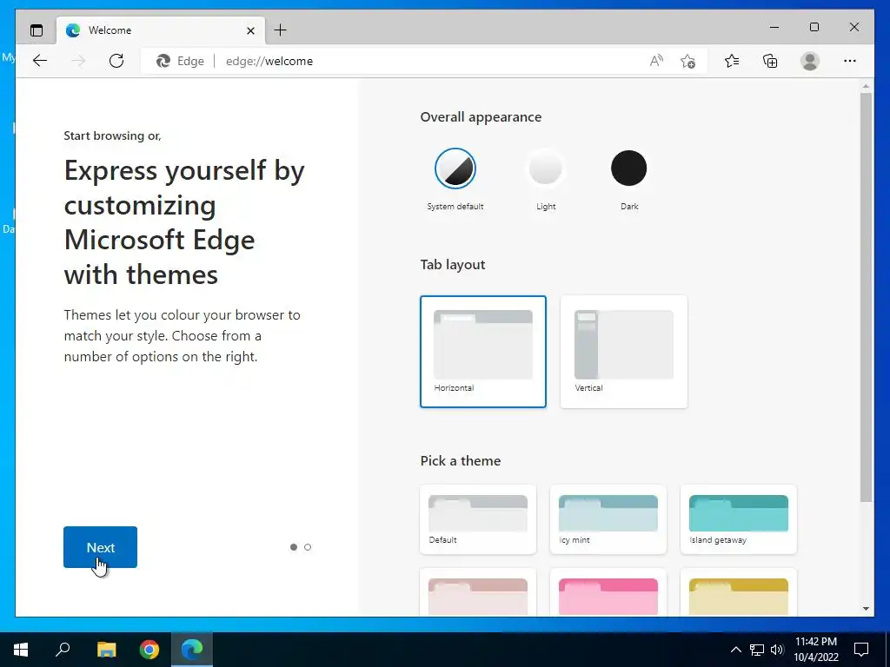
Task: Open the Collections icon
Action: (x=770, y=61)
